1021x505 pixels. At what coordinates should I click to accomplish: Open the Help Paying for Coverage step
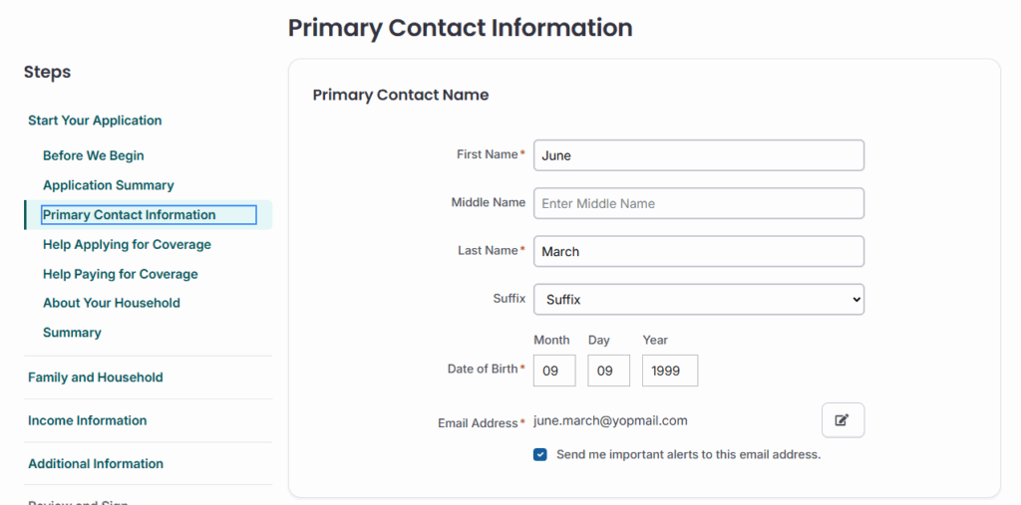[x=121, y=274]
